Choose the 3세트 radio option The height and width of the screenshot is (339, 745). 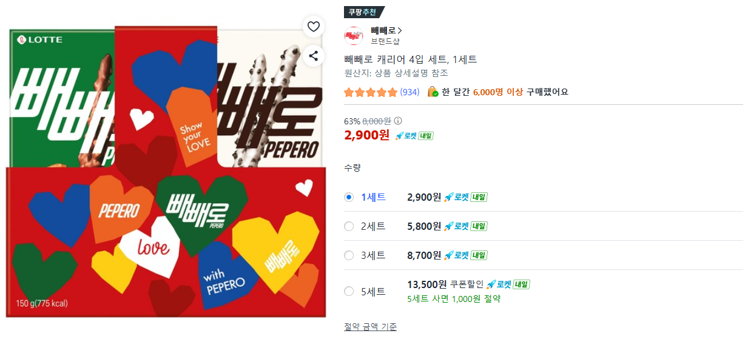pyautogui.click(x=349, y=255)
